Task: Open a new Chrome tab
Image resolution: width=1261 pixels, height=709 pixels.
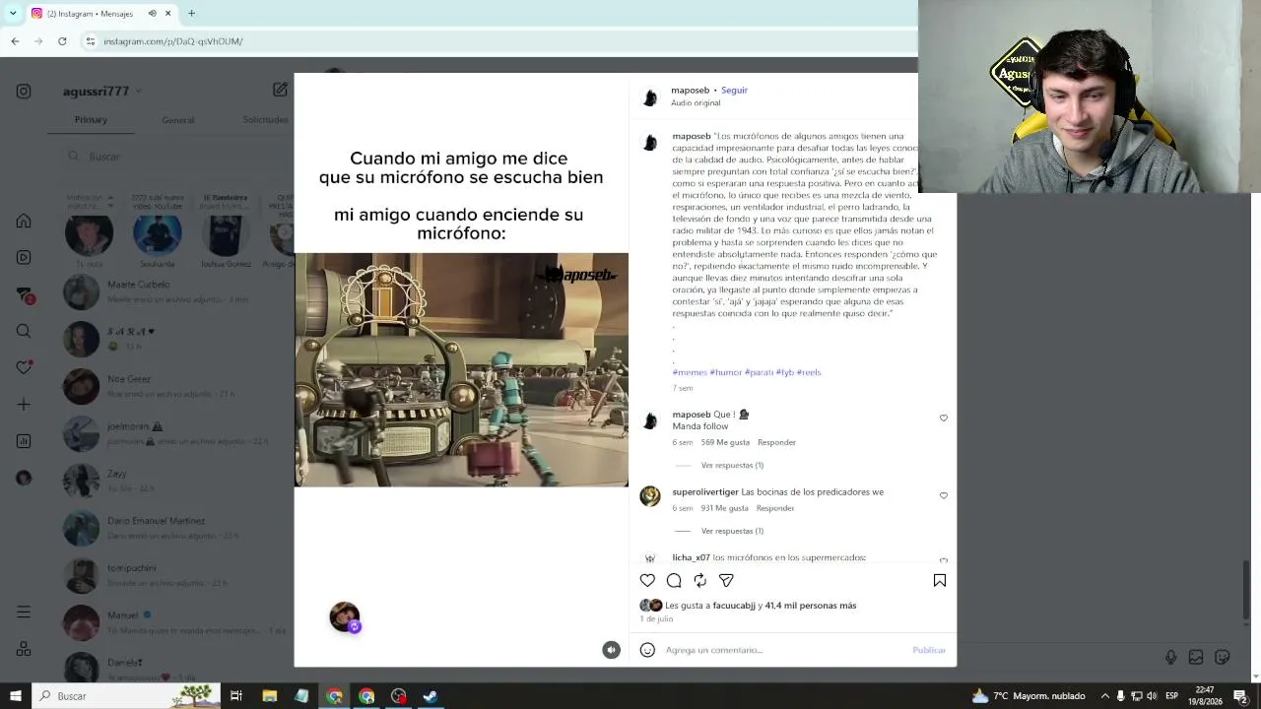Action: pyautogui.click(x=191, y=14)
